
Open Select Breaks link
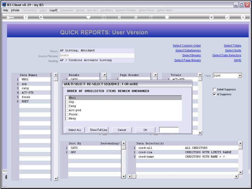[191, 56]
